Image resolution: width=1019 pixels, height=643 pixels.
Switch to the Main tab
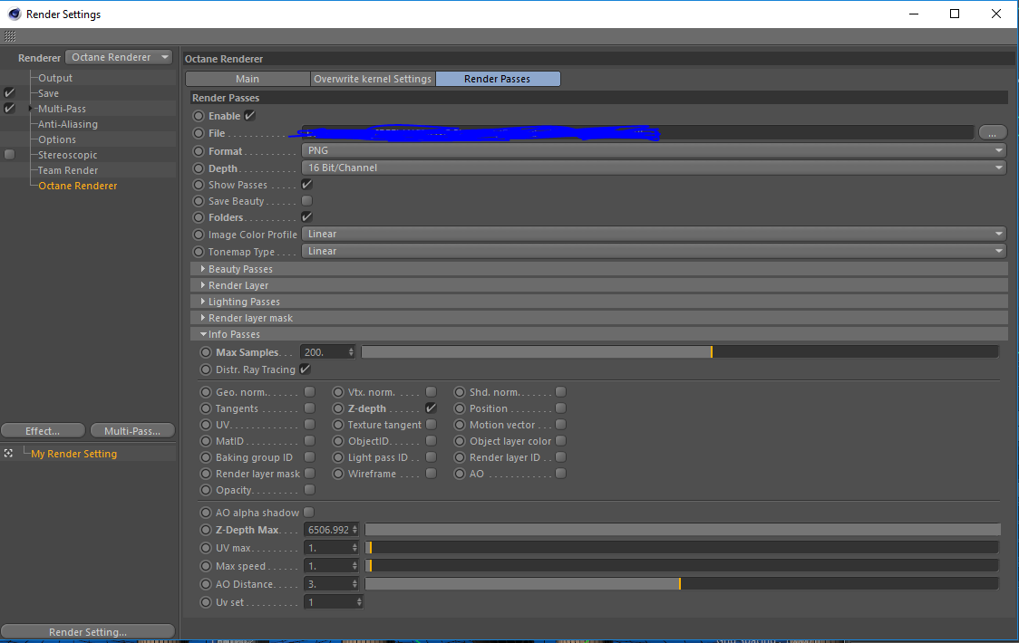tap(247, 79)
